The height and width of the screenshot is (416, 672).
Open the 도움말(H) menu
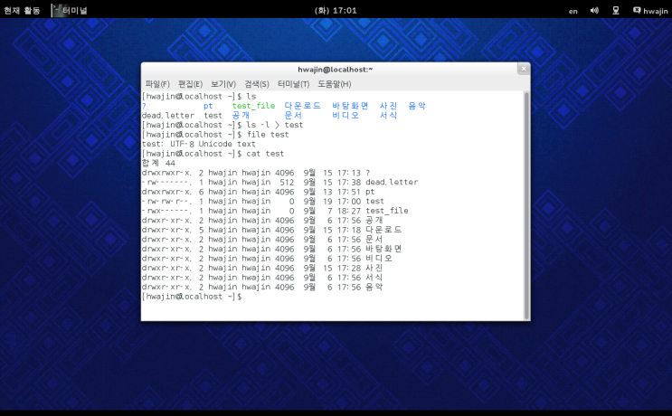(x=335, y=84)
